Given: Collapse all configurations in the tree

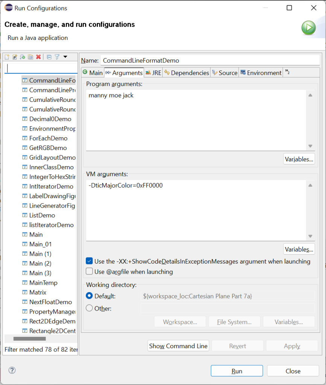Looking at the screenshot, I should point(49,57).
